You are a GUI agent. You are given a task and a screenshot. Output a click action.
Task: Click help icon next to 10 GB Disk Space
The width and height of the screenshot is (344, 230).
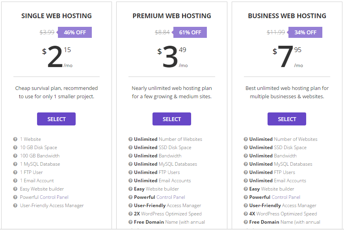pos(15,148)
